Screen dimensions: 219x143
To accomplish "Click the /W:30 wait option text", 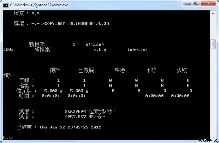I will click(103, 24).
